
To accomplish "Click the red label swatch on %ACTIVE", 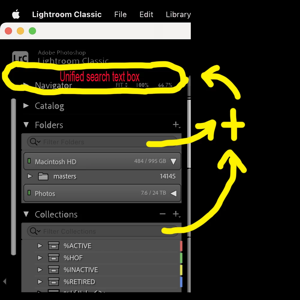I will 181,246.
